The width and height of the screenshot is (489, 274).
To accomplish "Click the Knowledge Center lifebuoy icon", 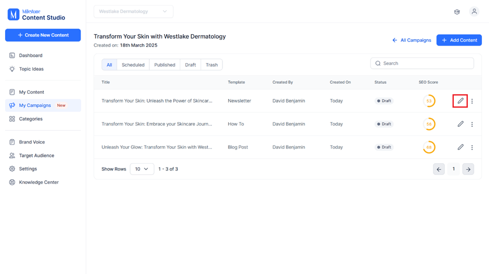I will click(x=12, y=182).
